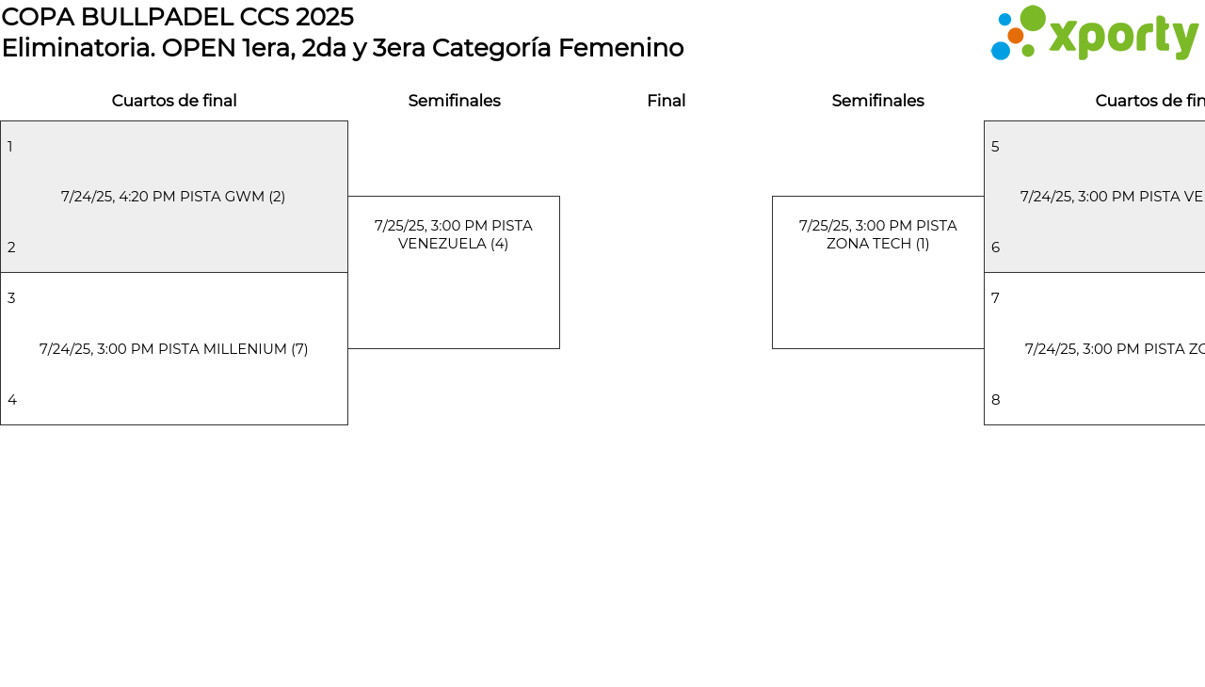Click the Final column header
Image resolution: width=1205 pixels, height=687 pixels.
click(x=666, y=101)
